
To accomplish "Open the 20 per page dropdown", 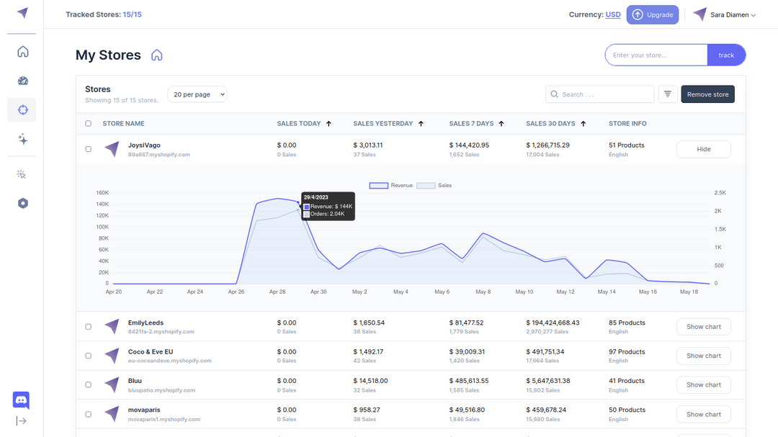I will pyautogui.click(x=197, y=94).
